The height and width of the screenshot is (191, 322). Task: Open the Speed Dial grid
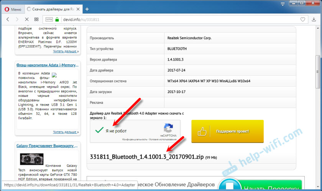click(36, 19)
